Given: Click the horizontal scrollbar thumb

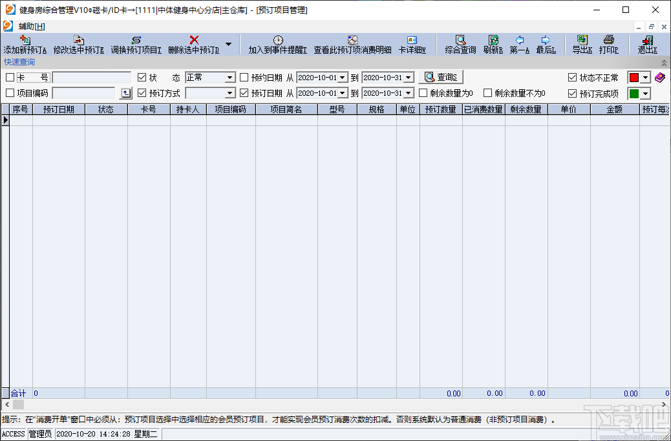Looking at the screenshot, I should point(18,404).
